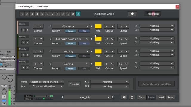Click the Tripletize button
The height and width of the screenshot is (107, 191).
tap(74, 84)
